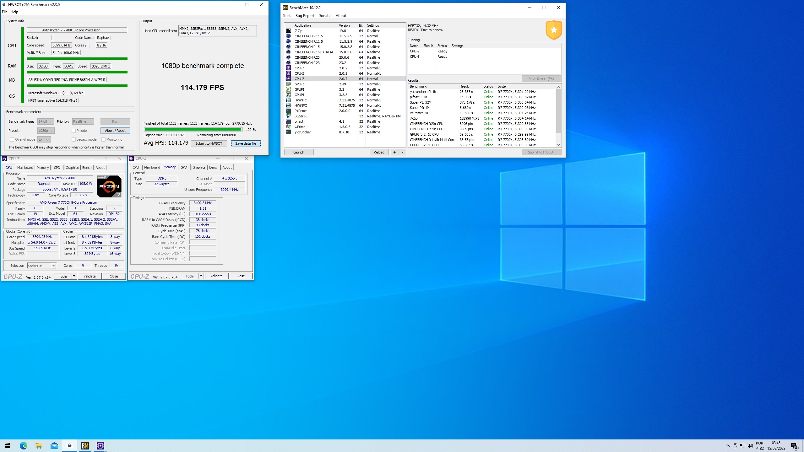Click the GPUPI 3.3.3 icon
This screenshot has height=452, width=804.
pyautogui.click(x=288, y=95)
